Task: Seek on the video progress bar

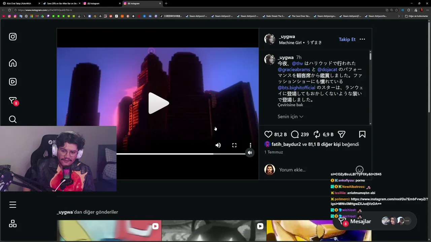Action: tap(181, 154)
